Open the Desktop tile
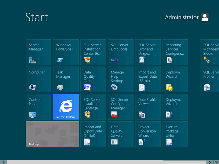This screenshot has width=219, height=164. pyautogui.click(x=52, y=134)
